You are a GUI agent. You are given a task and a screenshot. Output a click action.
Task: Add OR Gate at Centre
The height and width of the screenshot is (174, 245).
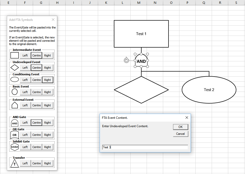37,135
